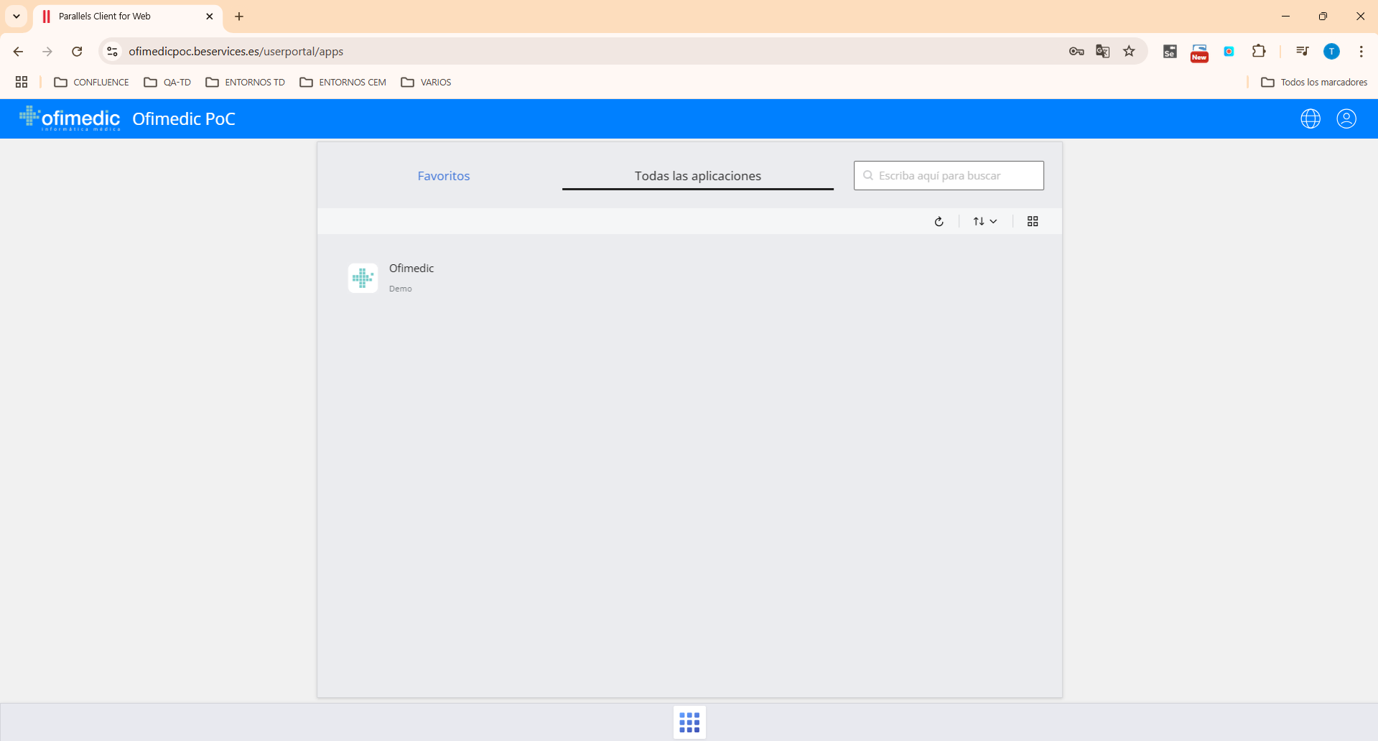Switch to grid view layout

coord(1033,221)
